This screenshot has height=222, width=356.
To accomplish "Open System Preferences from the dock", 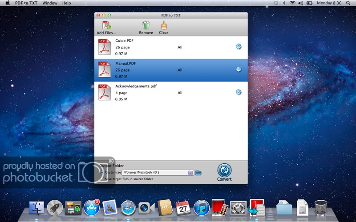I will (x=239, y=208).
